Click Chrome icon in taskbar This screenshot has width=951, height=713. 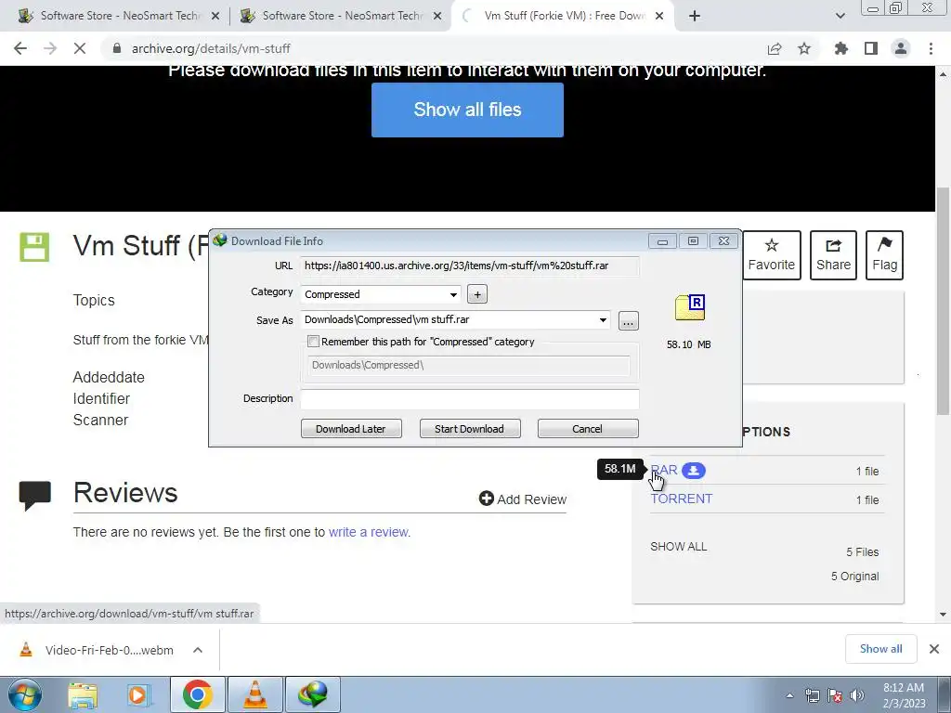[197, 694]
